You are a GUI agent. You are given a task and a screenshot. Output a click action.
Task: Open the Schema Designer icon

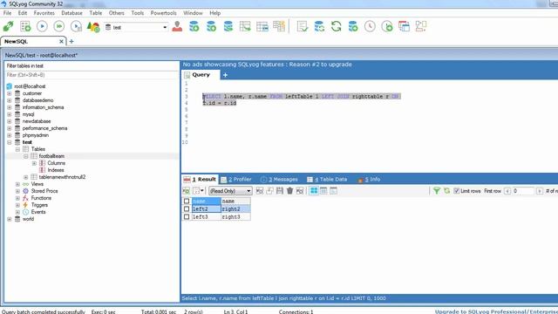(421, 27)
